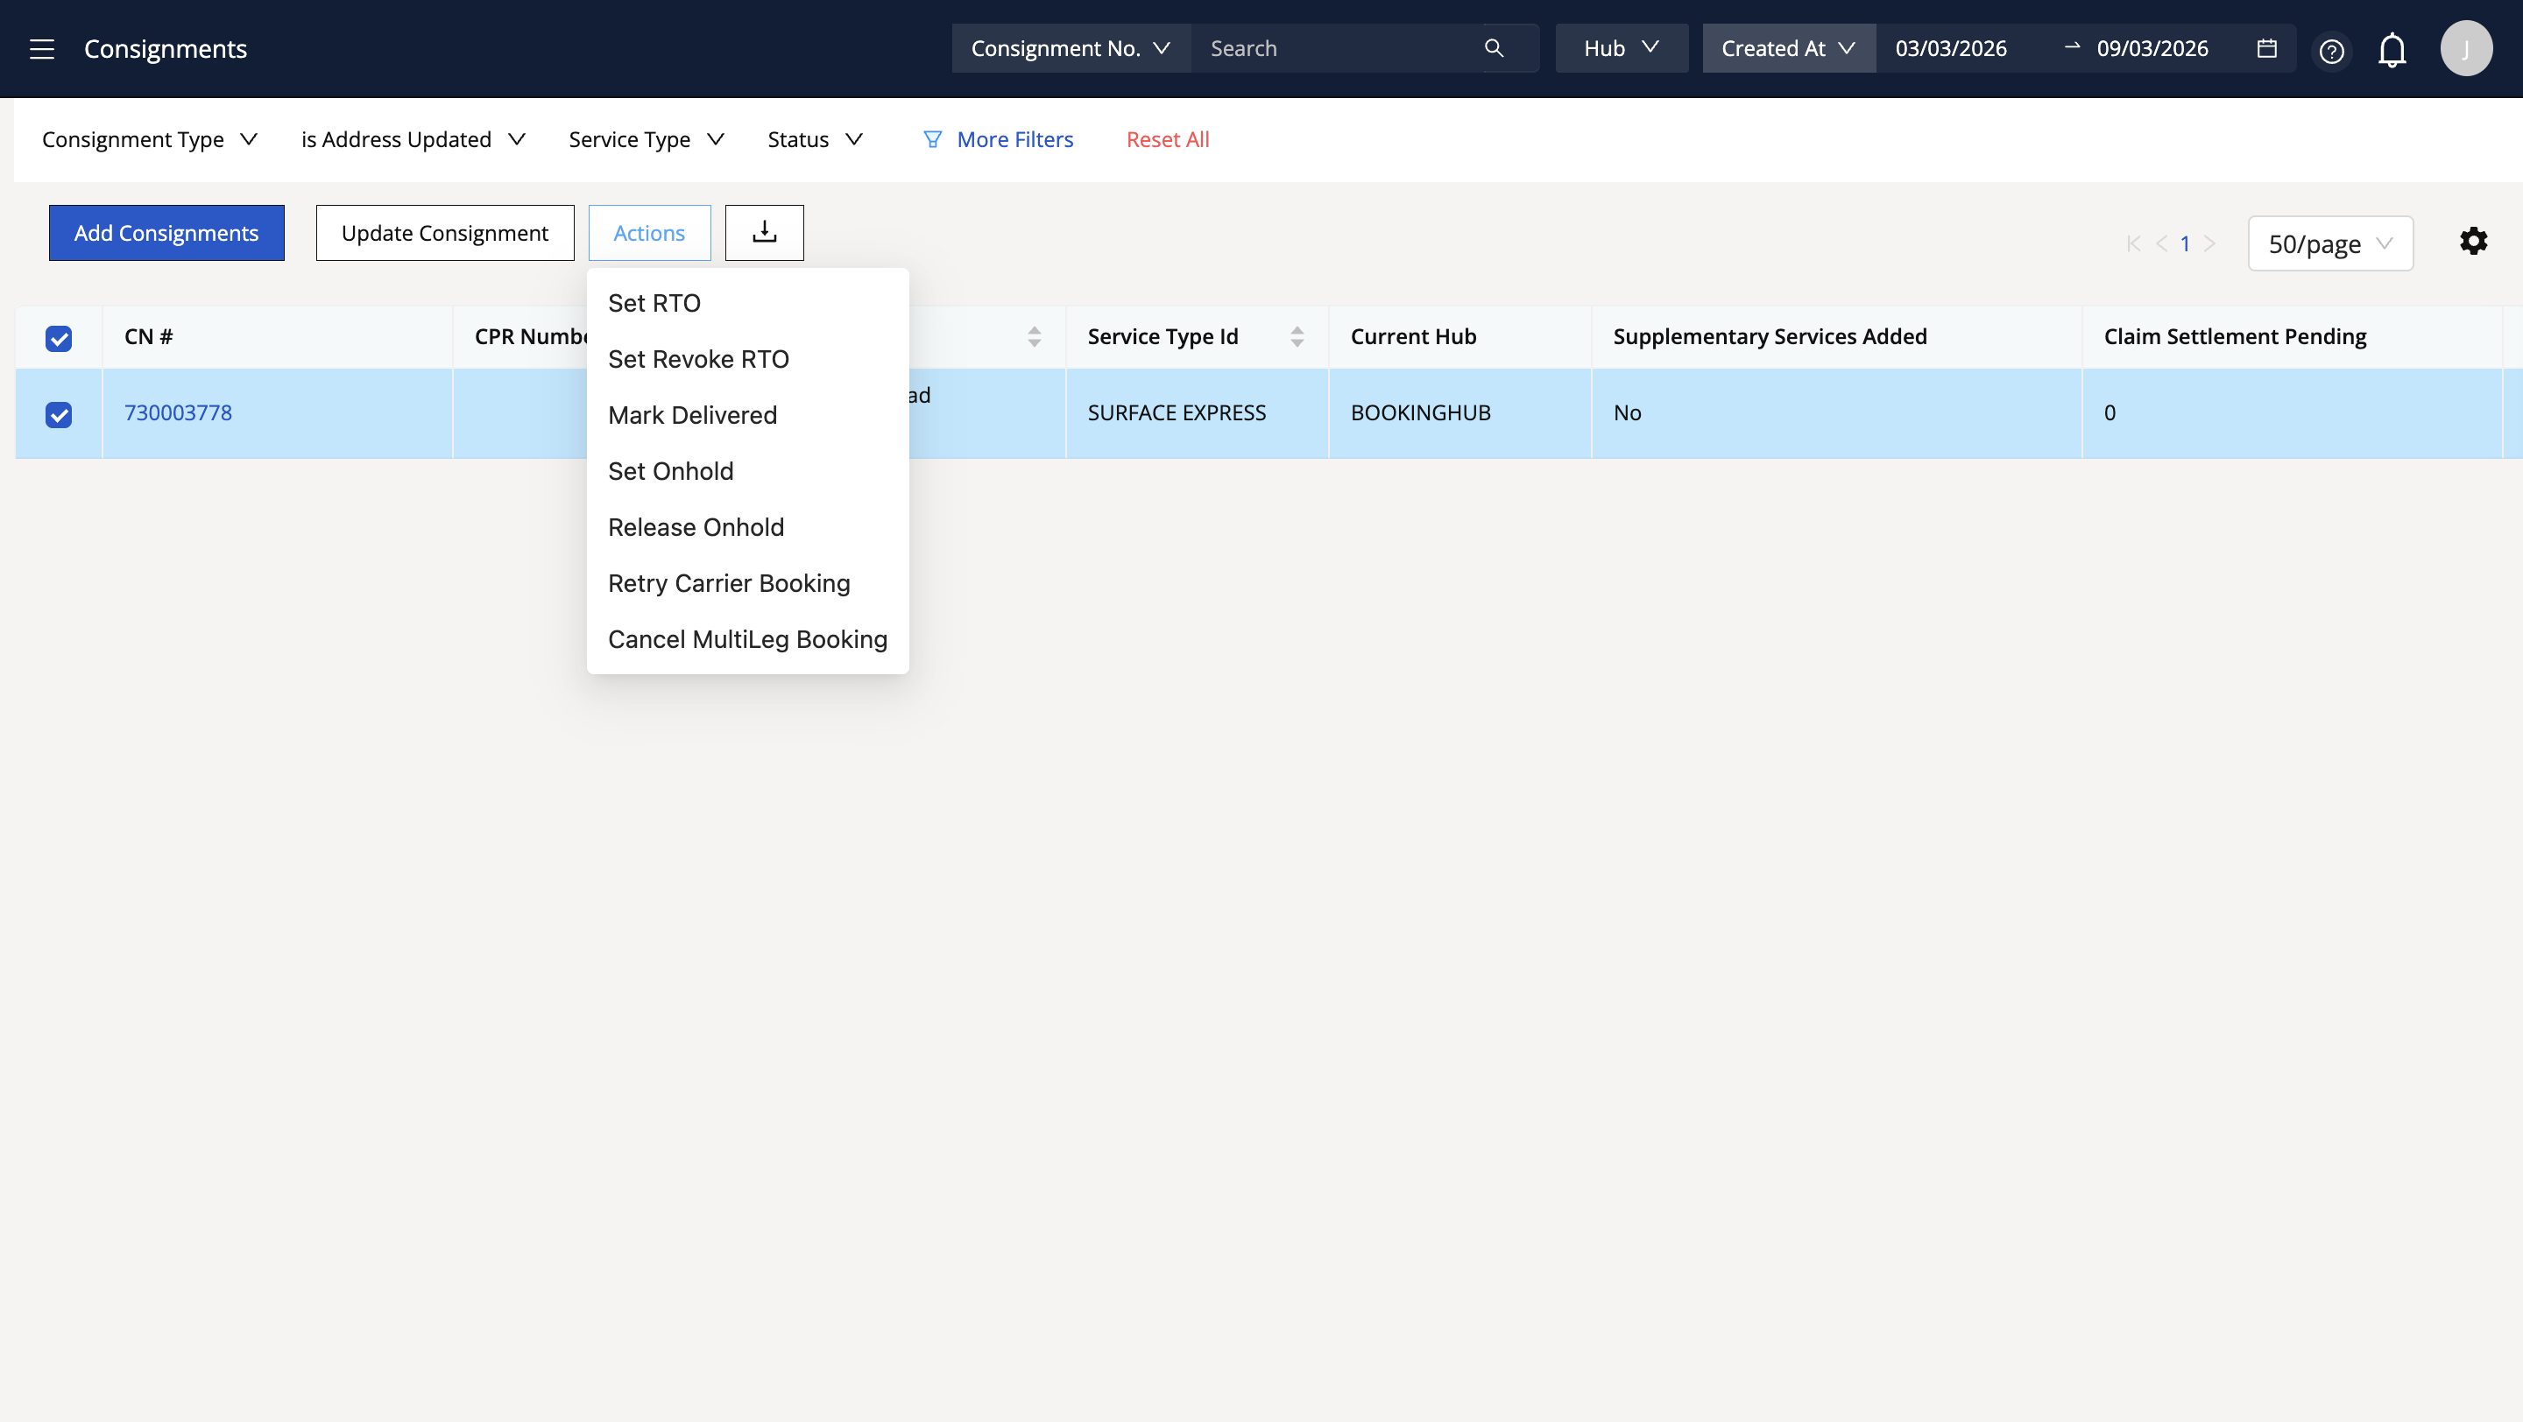Open the date range calendar icon

2266,48
